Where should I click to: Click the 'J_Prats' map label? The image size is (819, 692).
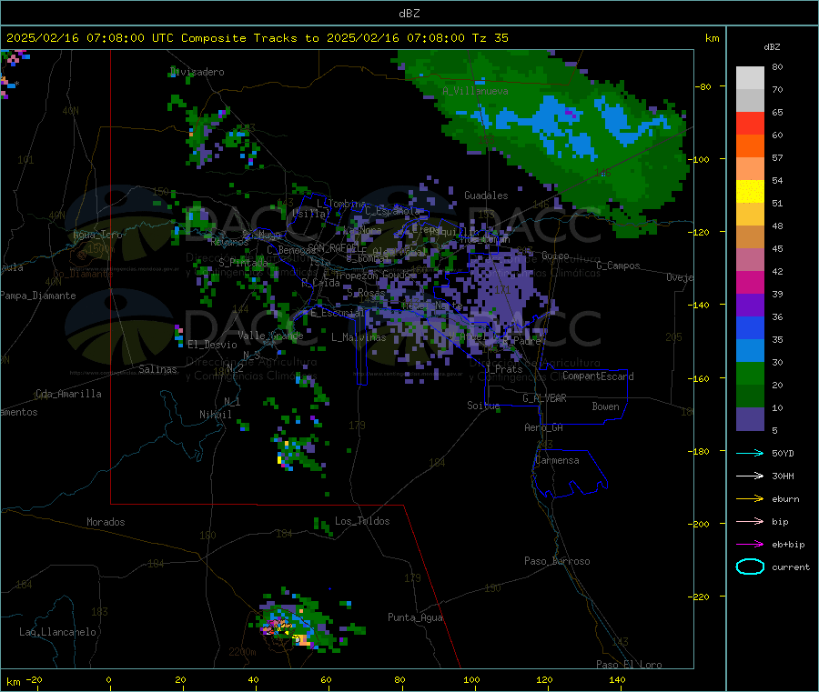pos(503,368)
